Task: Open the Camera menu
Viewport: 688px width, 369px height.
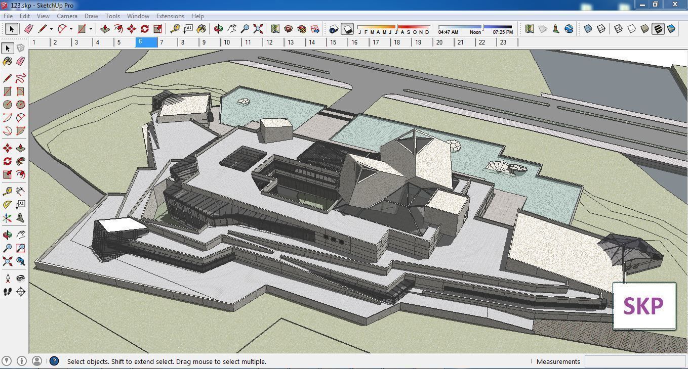Action: pos(67,16)
